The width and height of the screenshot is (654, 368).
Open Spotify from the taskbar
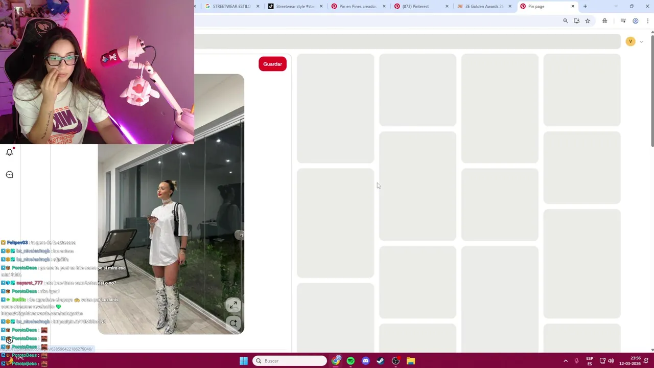(351, 361)
